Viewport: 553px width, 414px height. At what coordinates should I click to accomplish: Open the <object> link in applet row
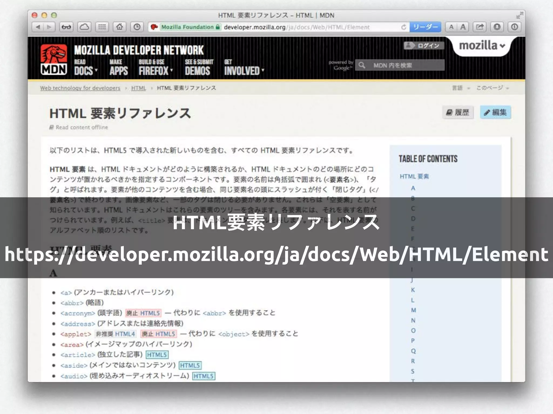coord(234,334)
